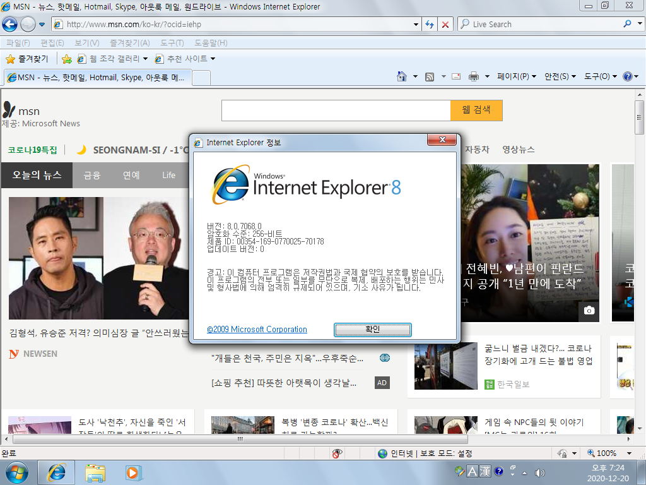Open the 전혜빈 남편이 핀란드 news image

pos(530,243)
